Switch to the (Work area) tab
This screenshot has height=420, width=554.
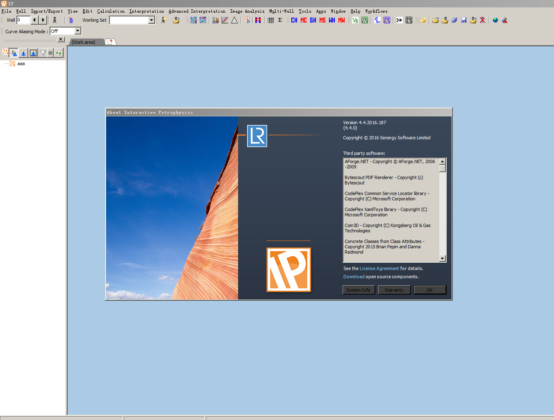tap(83, 42)
